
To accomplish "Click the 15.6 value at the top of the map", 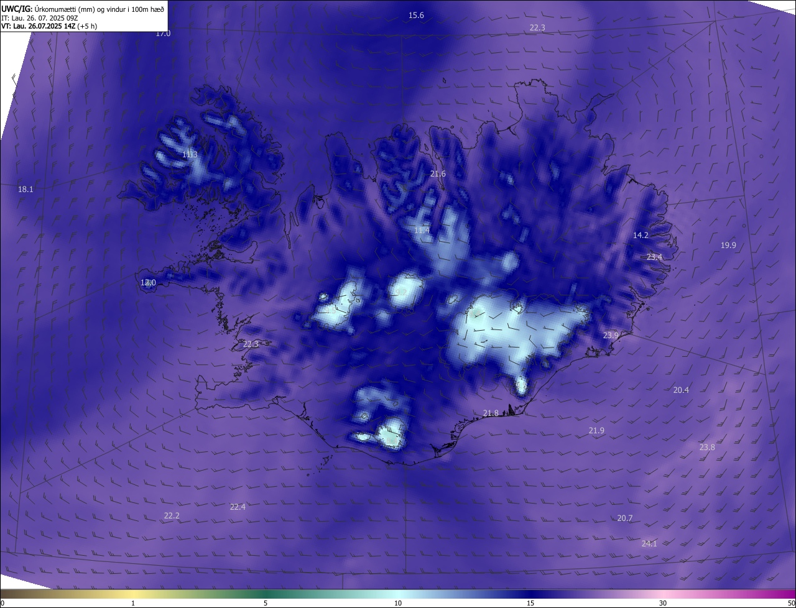I will point(416,15).
